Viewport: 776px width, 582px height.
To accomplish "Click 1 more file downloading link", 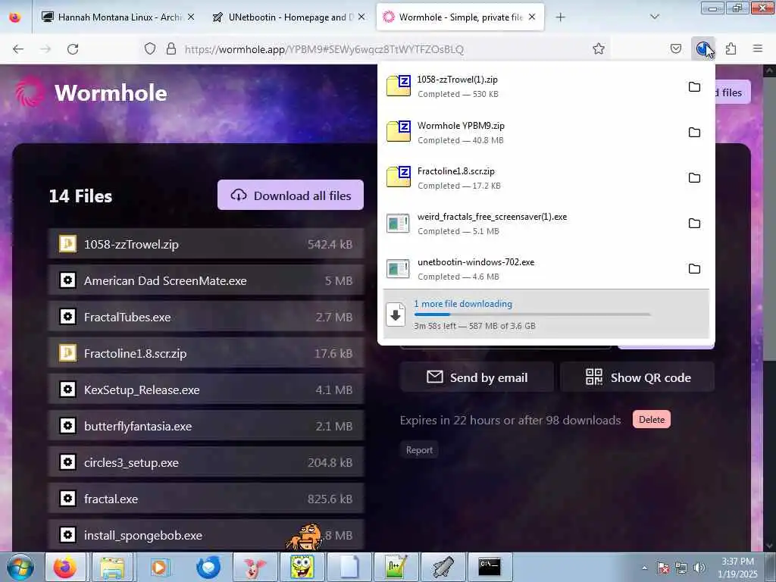I will point(463,304).
